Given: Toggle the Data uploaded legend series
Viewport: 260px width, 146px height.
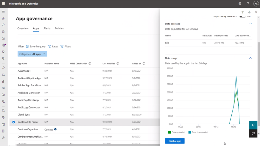Looking at the screenshot, I should (177, 132).
